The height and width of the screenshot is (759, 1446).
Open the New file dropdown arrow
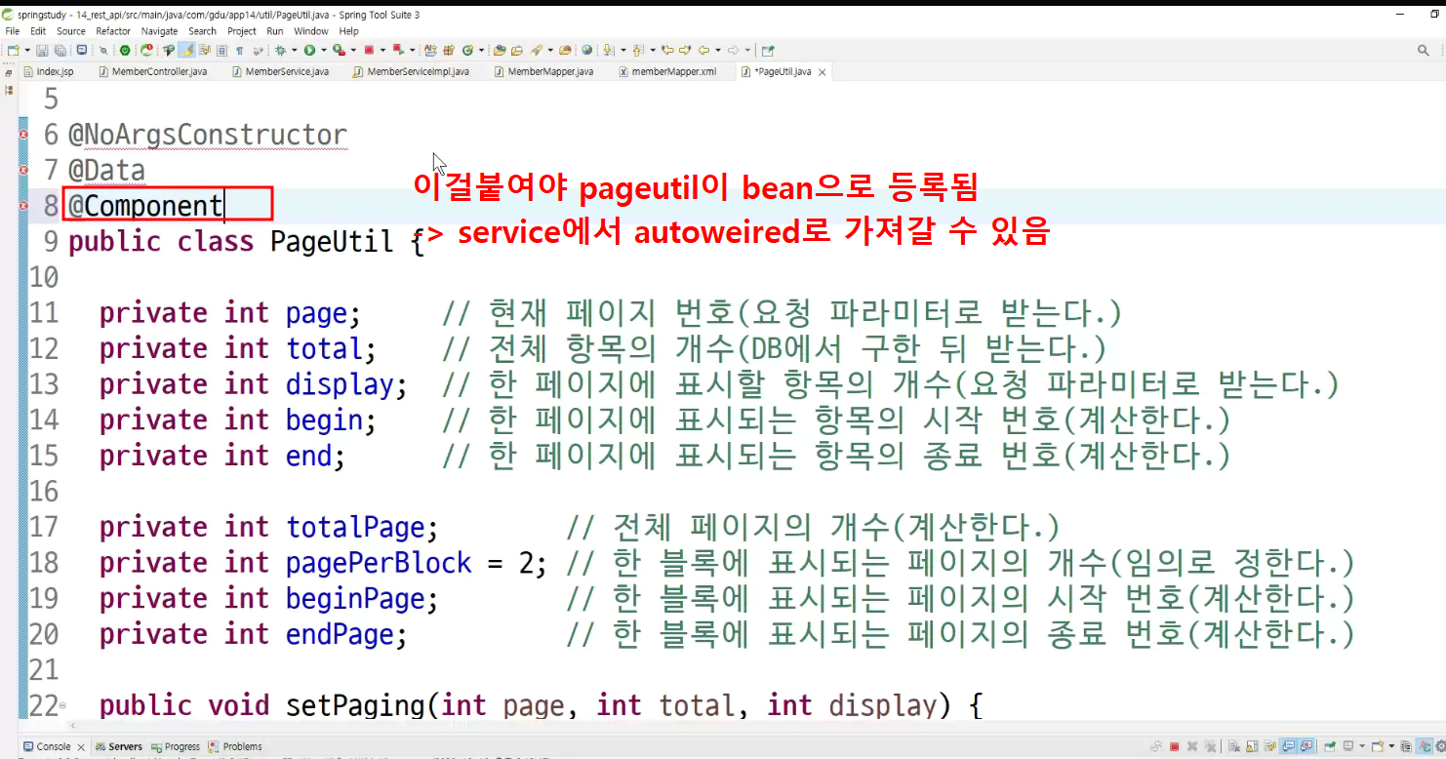(x=27, y=50)
